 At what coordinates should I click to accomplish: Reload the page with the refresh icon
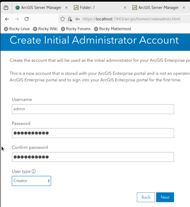click(26, 19)
